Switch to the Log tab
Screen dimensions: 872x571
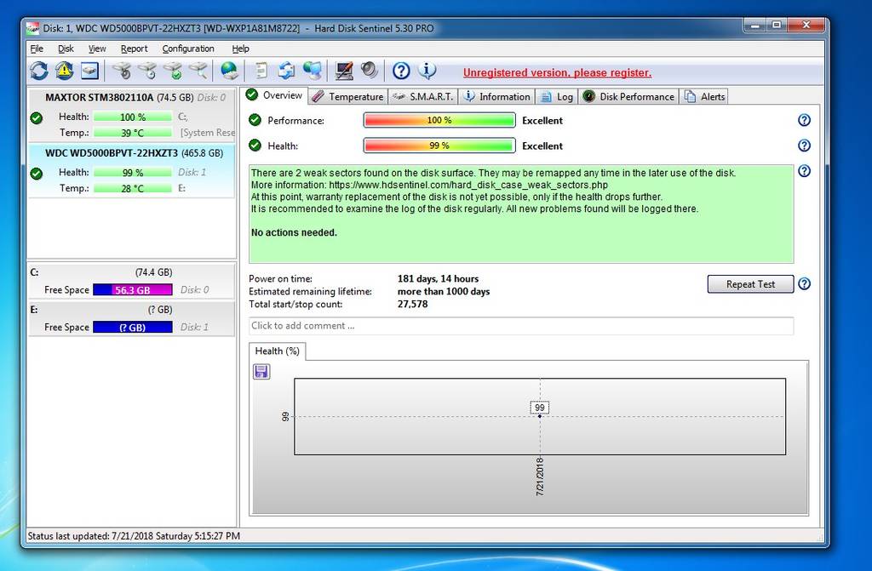[x=557, y=97]
